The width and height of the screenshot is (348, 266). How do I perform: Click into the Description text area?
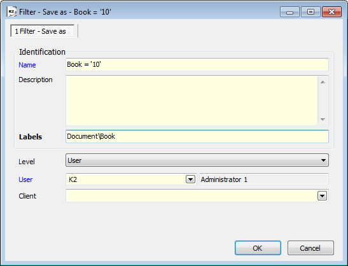pos(192,101)
